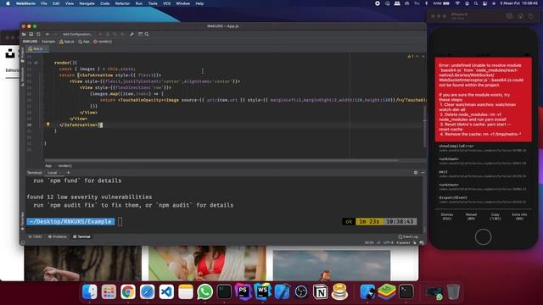Open WhatsApp from the dock

coord(205,291)
